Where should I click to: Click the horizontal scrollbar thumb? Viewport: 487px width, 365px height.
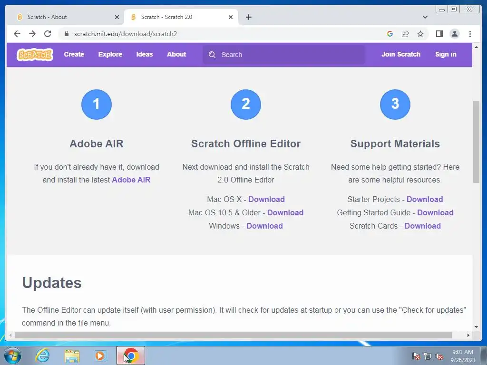click(x=233, y=335)
